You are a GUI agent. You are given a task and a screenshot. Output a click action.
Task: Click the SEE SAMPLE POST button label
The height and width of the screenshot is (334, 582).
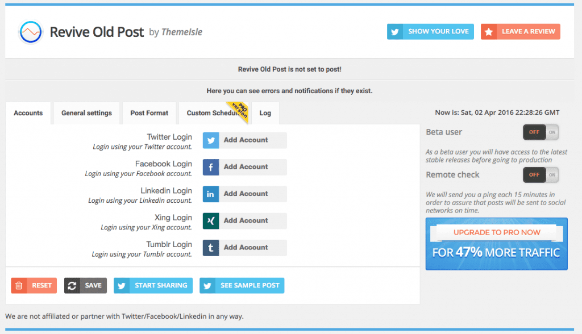coord(250,285)
